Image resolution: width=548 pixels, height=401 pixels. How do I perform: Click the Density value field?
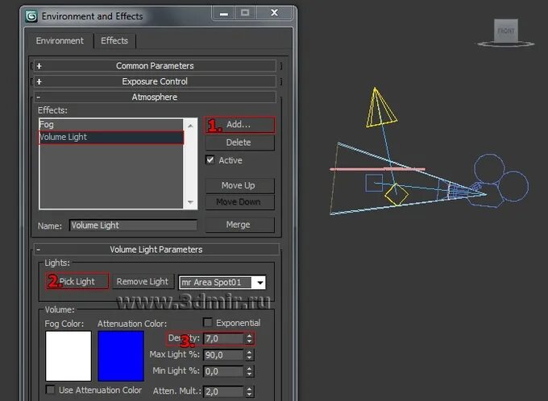click(x=223, y=338)
